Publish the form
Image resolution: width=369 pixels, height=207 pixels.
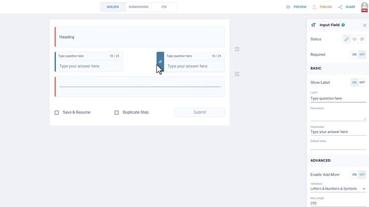coord(326,7)
